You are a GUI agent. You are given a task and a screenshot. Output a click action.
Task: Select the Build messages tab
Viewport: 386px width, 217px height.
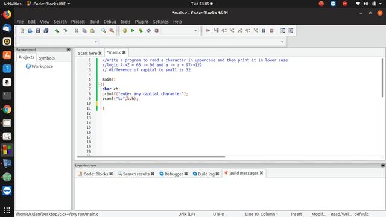(x=244, y=173)
